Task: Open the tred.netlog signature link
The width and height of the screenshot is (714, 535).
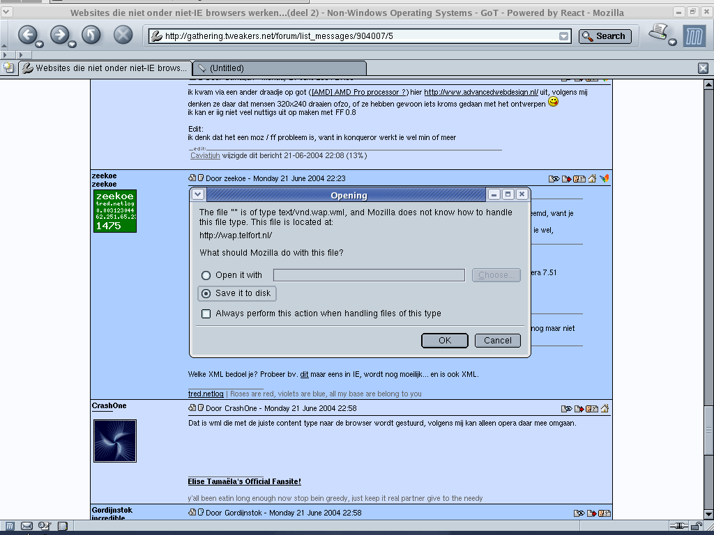Action: 206,394
